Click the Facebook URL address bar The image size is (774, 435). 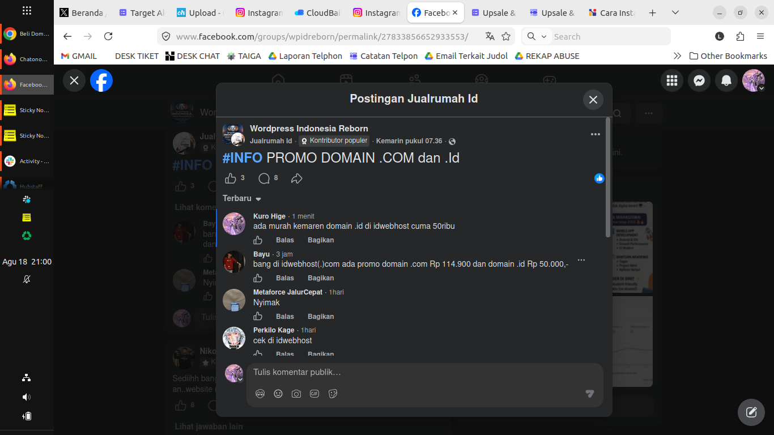coord(323,36)
